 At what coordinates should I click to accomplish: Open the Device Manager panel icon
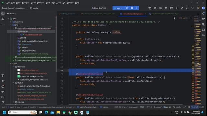click(203, 24)
